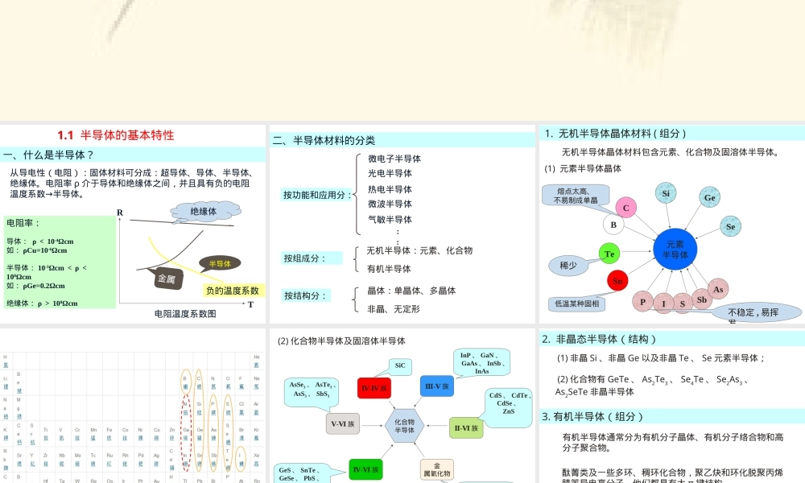Click the heading '2. 非晶态半导体 ( 结构 )'
805x483 pixels.
599,339
